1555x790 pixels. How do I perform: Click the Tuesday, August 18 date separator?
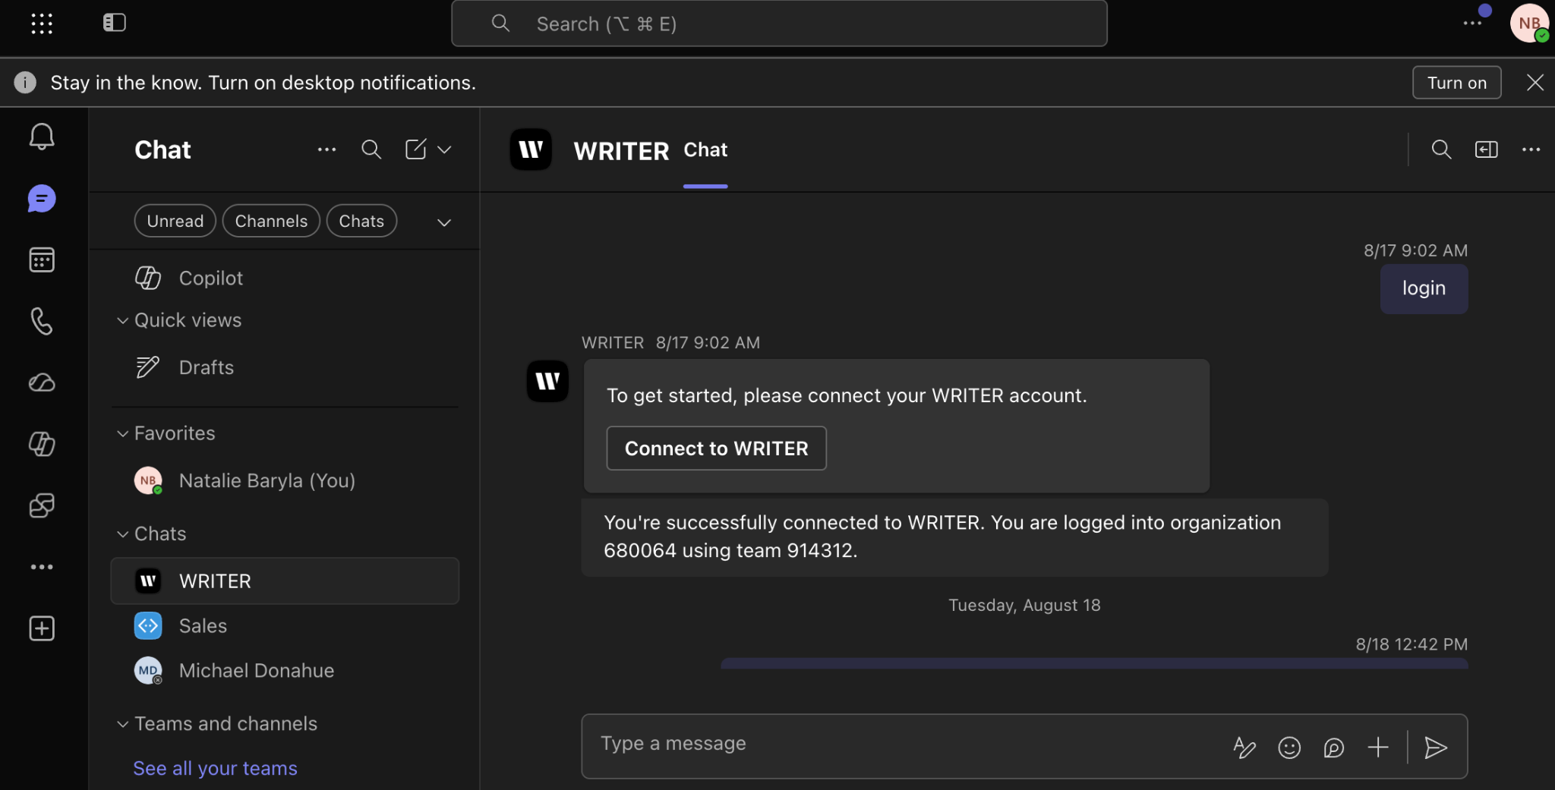(1024, 606)
